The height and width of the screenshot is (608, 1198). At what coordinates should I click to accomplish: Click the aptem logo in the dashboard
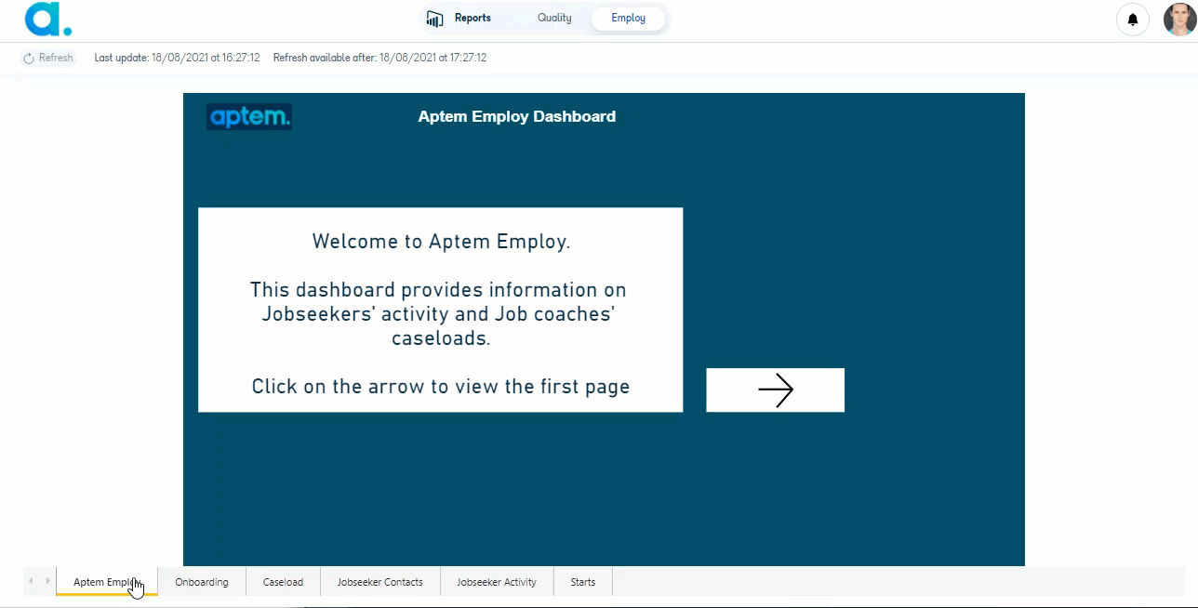pos(249,117)
